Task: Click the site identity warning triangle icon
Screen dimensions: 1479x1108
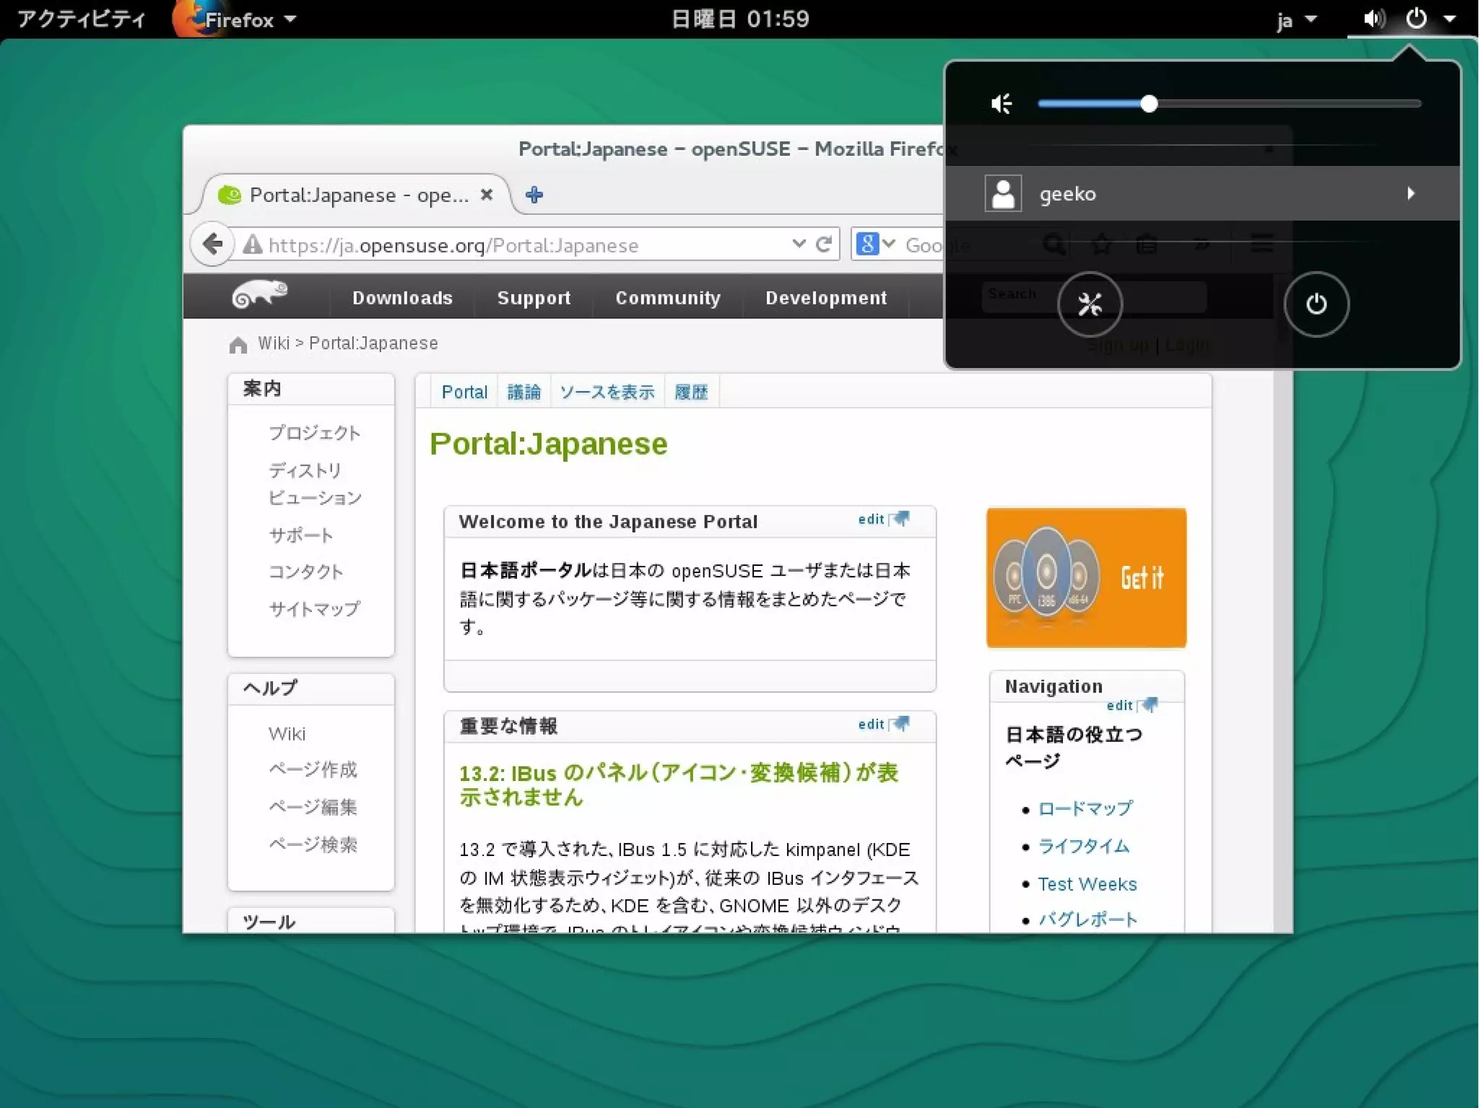Action: click(x=252, y=245)
